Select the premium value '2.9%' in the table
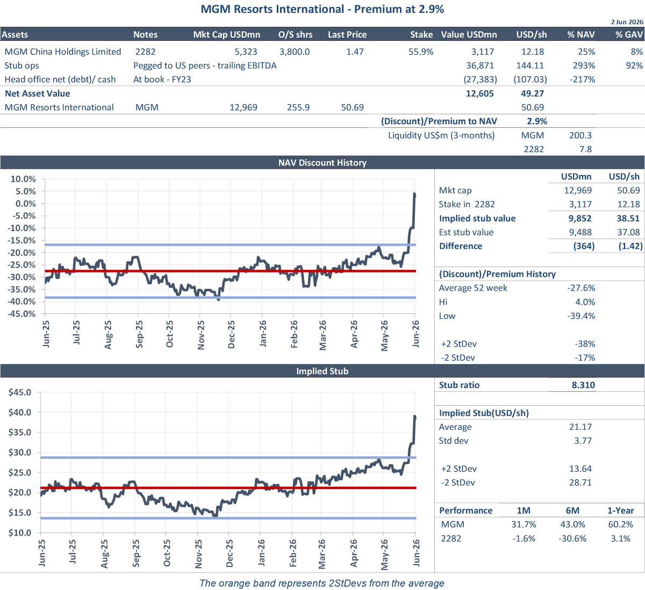The height and width of the screenshot is (590, 645). pyautogui.click(x=537, y=121)
